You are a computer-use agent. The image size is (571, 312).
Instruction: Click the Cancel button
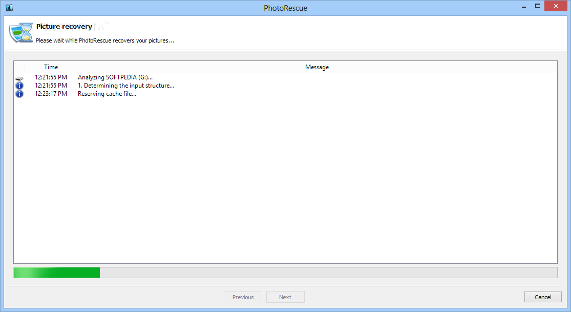pos(543,297)
